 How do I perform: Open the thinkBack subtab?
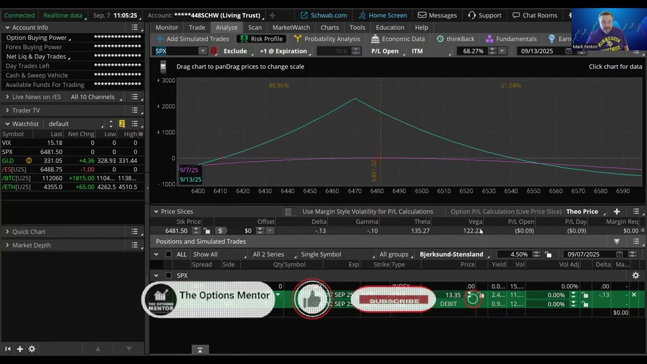coord(455,39)
